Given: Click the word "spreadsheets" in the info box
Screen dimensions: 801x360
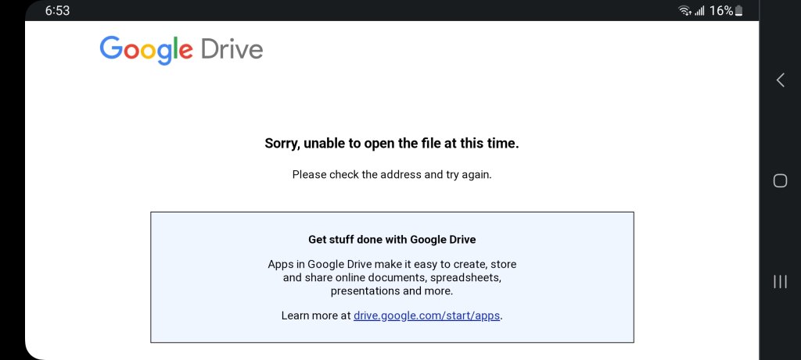Looking at the screenshot, I should click(x=465, y=278).
